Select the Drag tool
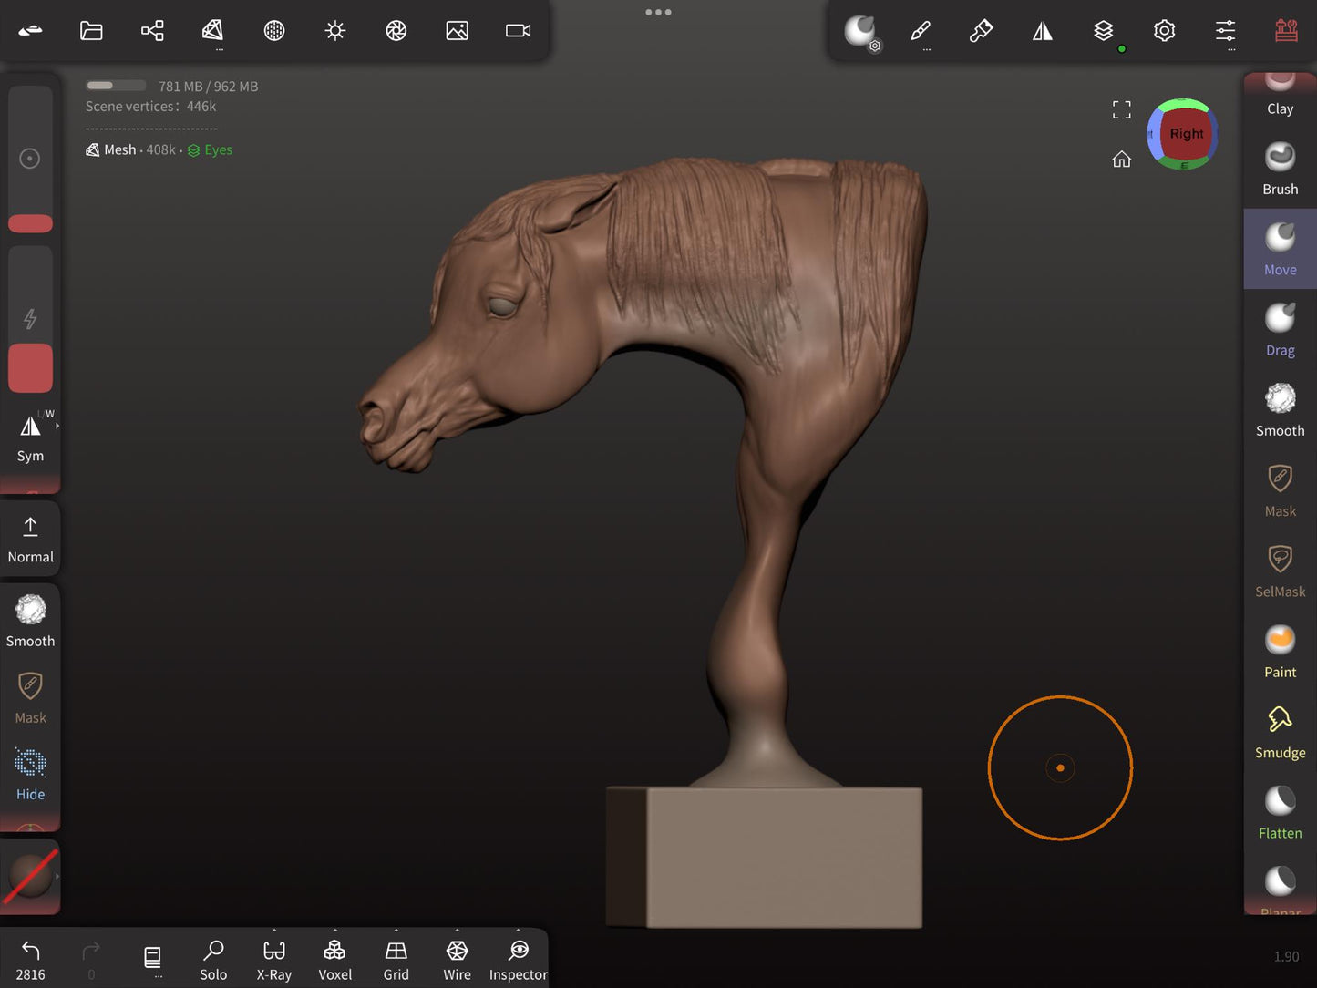The height and width of the screenshot is (988, 1317). 1280,330
